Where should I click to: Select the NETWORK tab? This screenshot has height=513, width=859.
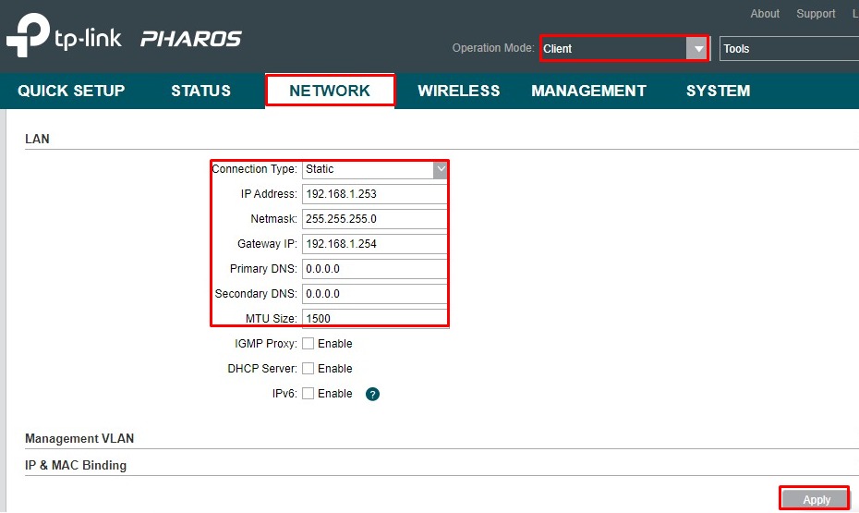pyautogui.click(x=330, y=91)
